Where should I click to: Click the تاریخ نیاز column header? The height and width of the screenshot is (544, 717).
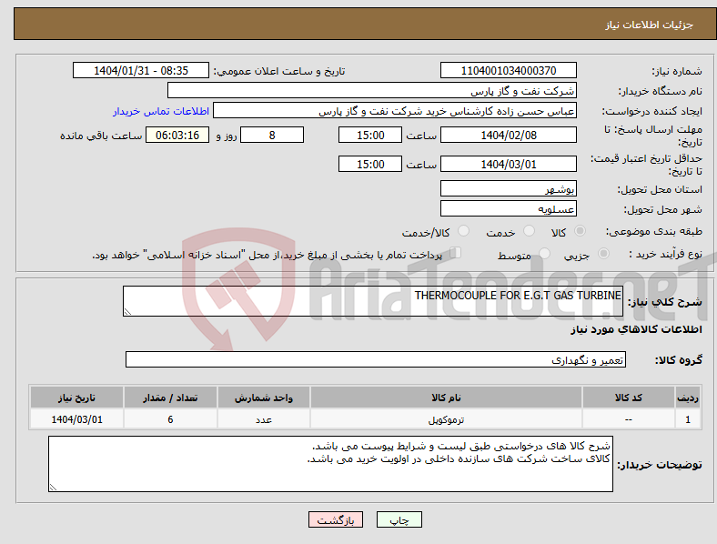click(76, 398)
